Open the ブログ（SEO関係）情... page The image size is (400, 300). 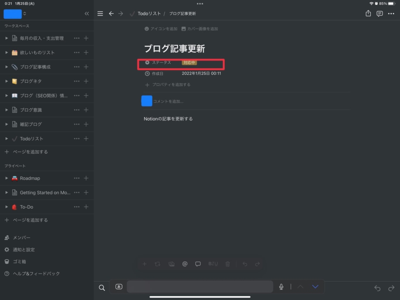(x=44, y=96)
